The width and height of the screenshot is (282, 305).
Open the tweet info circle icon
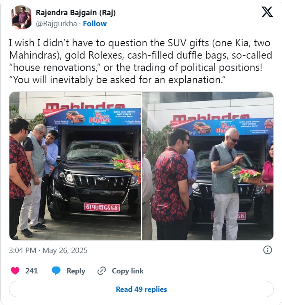pos(267,250)
